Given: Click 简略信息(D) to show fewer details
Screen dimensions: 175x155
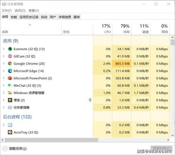Looking at the screenshot, I should [x=18, y=149].
